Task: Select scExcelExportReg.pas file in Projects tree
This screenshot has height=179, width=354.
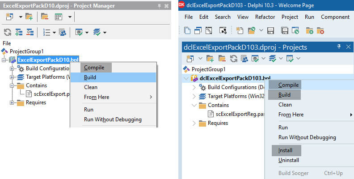Action: 240,114
